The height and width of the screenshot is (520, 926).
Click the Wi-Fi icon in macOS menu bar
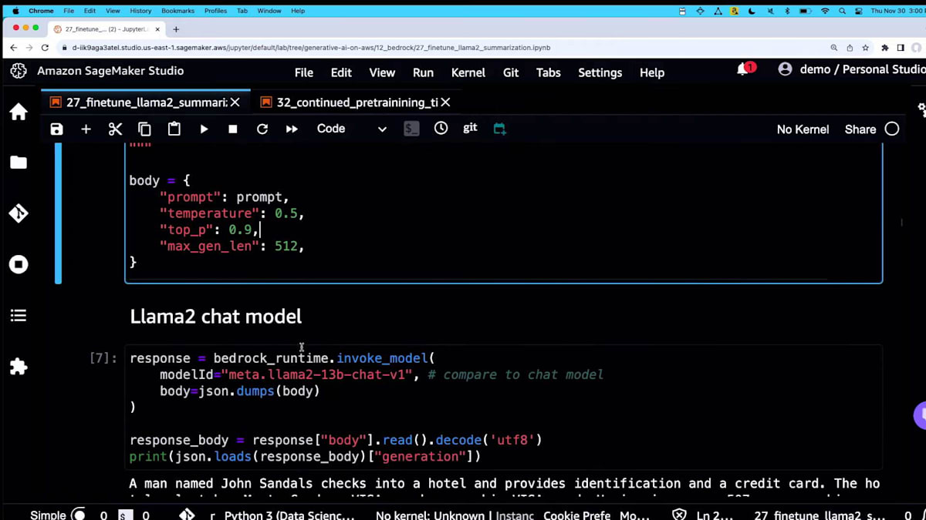click(824, 11)
